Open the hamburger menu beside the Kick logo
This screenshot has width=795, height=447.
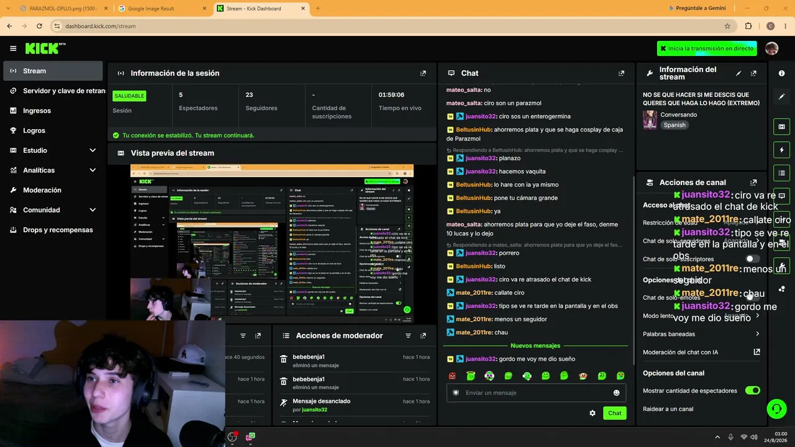pyautogui.click(x=13, y=48)
